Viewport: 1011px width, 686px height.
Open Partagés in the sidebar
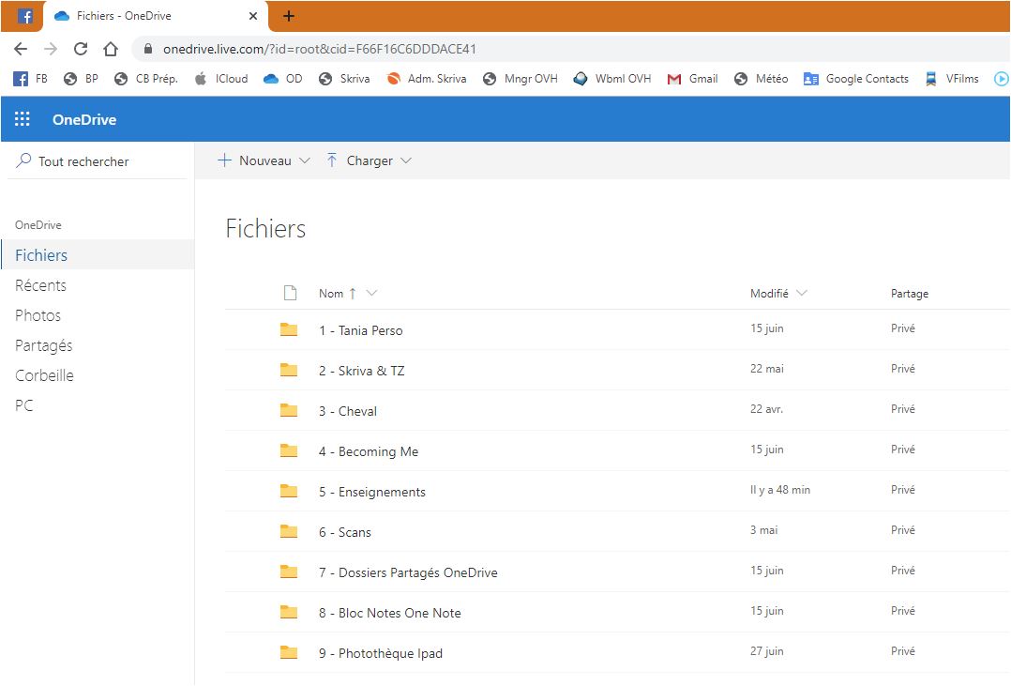tap(44, 346)
